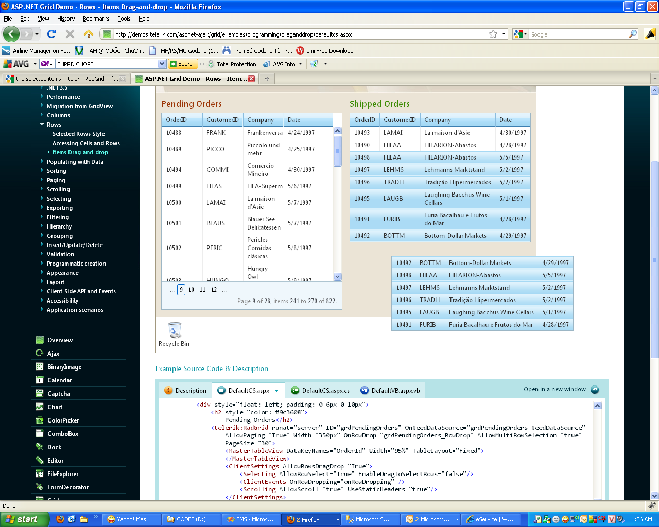Open the DefaultCS.aspx tab dropdown arrow

click(x=276, y=391)
